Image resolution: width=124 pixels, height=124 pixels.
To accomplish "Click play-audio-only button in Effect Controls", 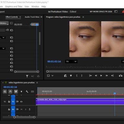I will (x=33, y=76).
